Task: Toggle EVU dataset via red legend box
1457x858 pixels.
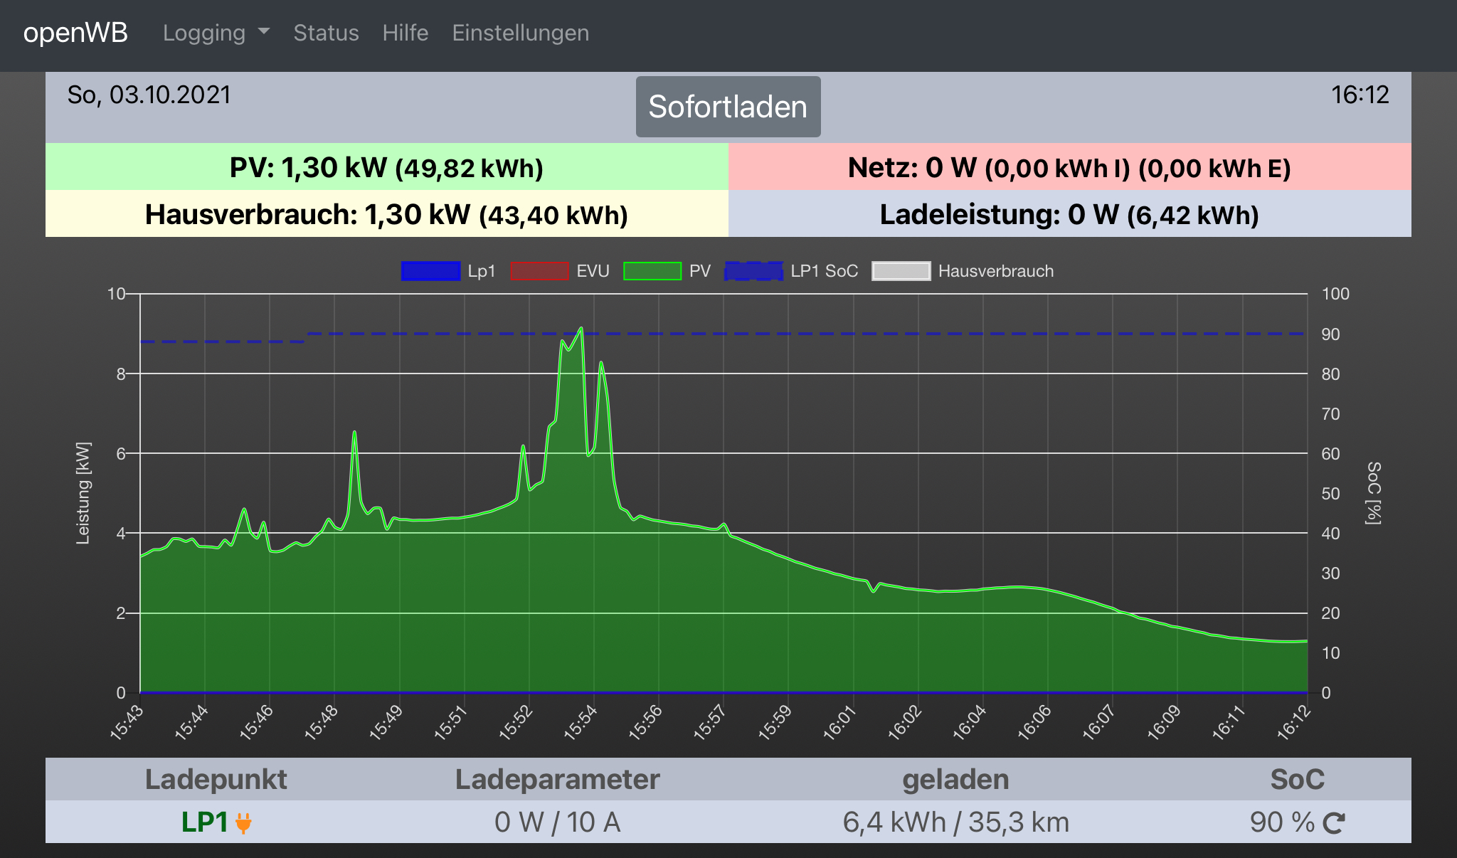Action: [x=539, y=271]
